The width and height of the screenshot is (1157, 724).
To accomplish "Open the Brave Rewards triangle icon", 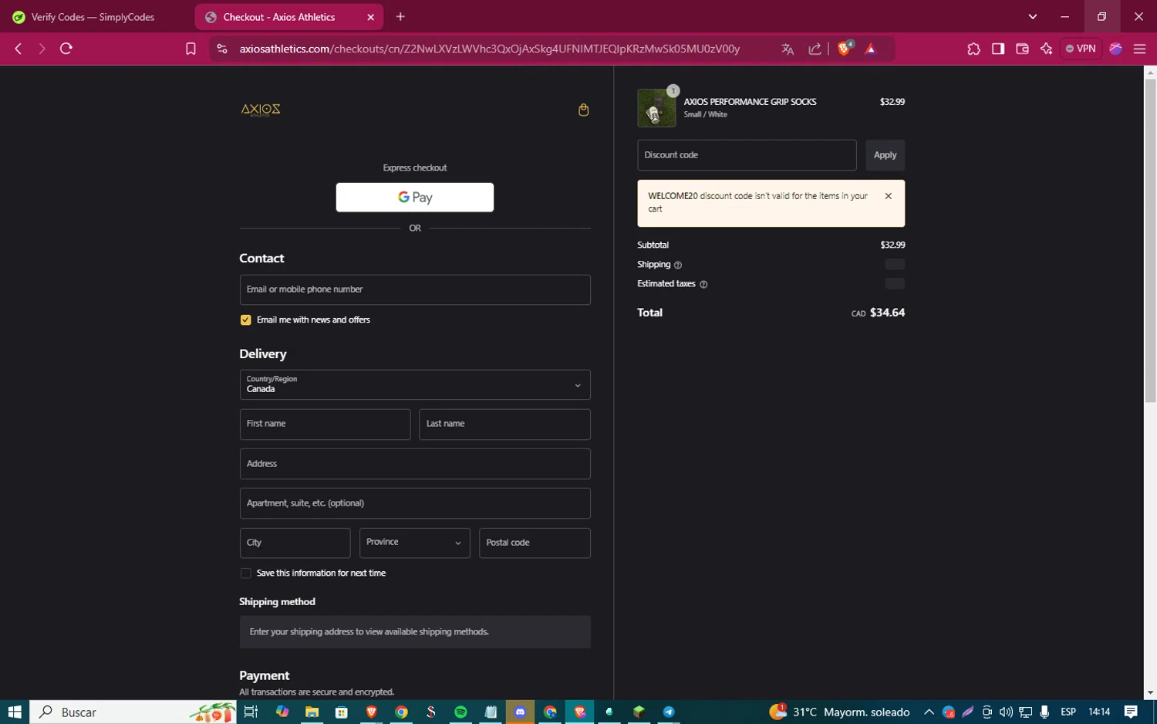I will click(x=871, y=49).
